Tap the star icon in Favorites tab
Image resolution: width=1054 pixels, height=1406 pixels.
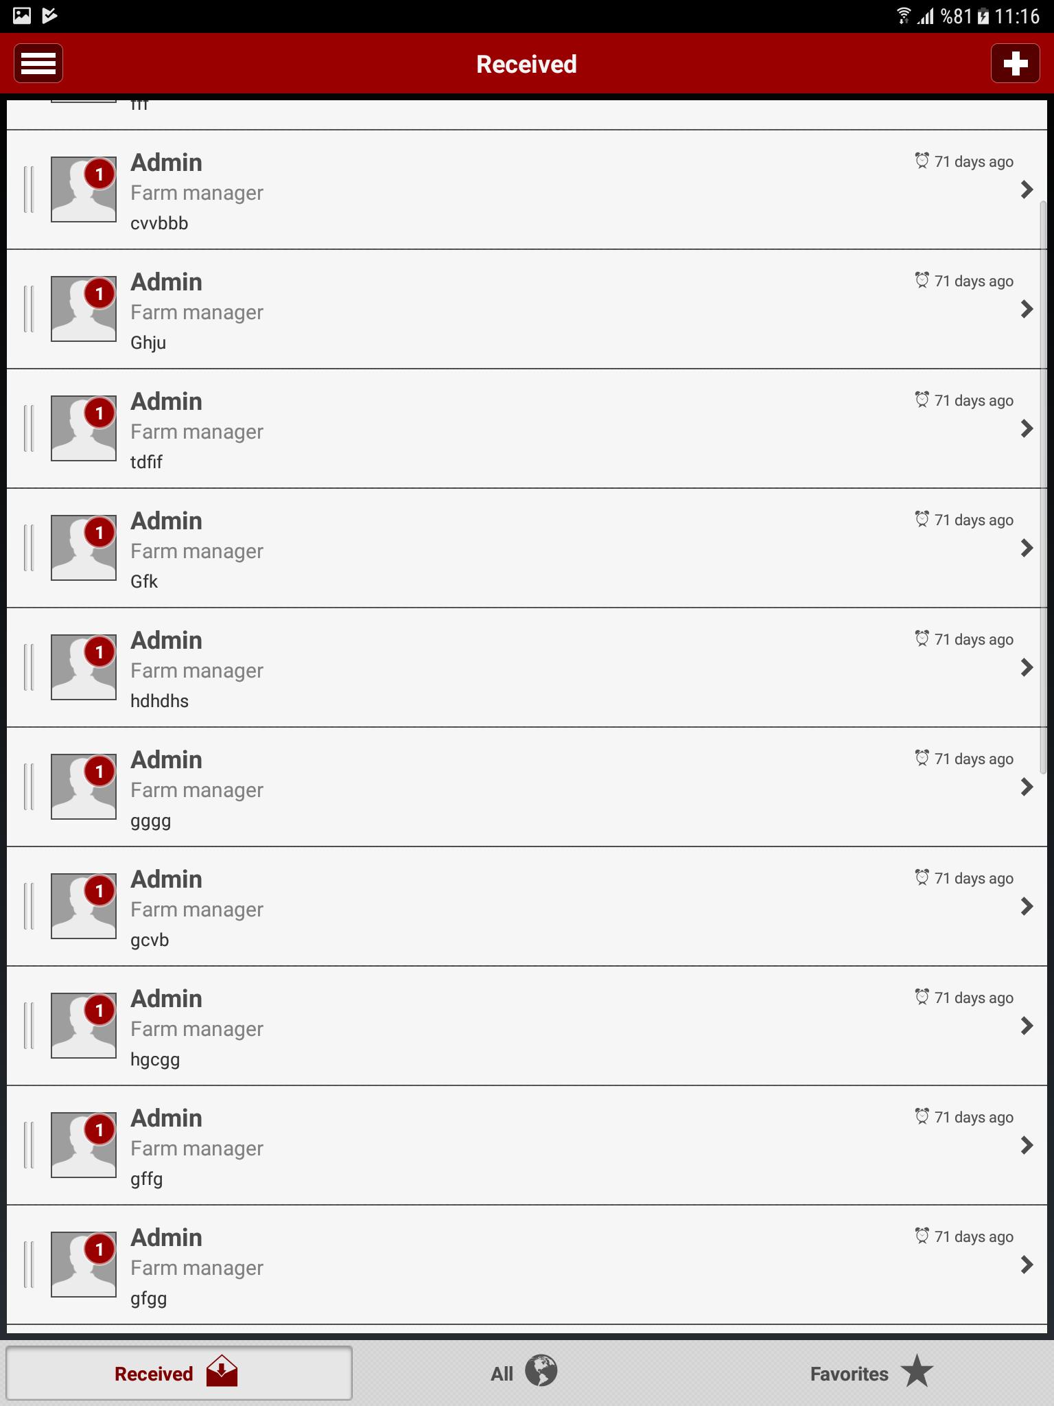coord(917,1370)
